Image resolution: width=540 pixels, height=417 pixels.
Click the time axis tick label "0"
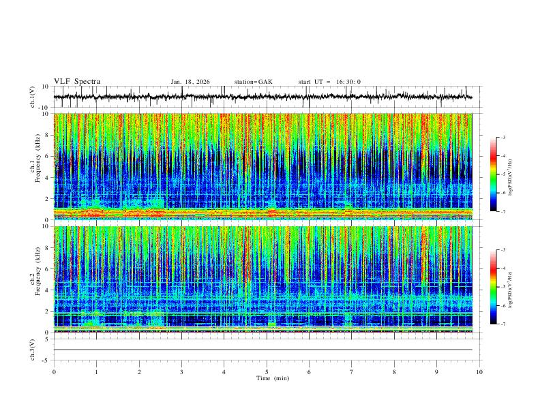54,372
